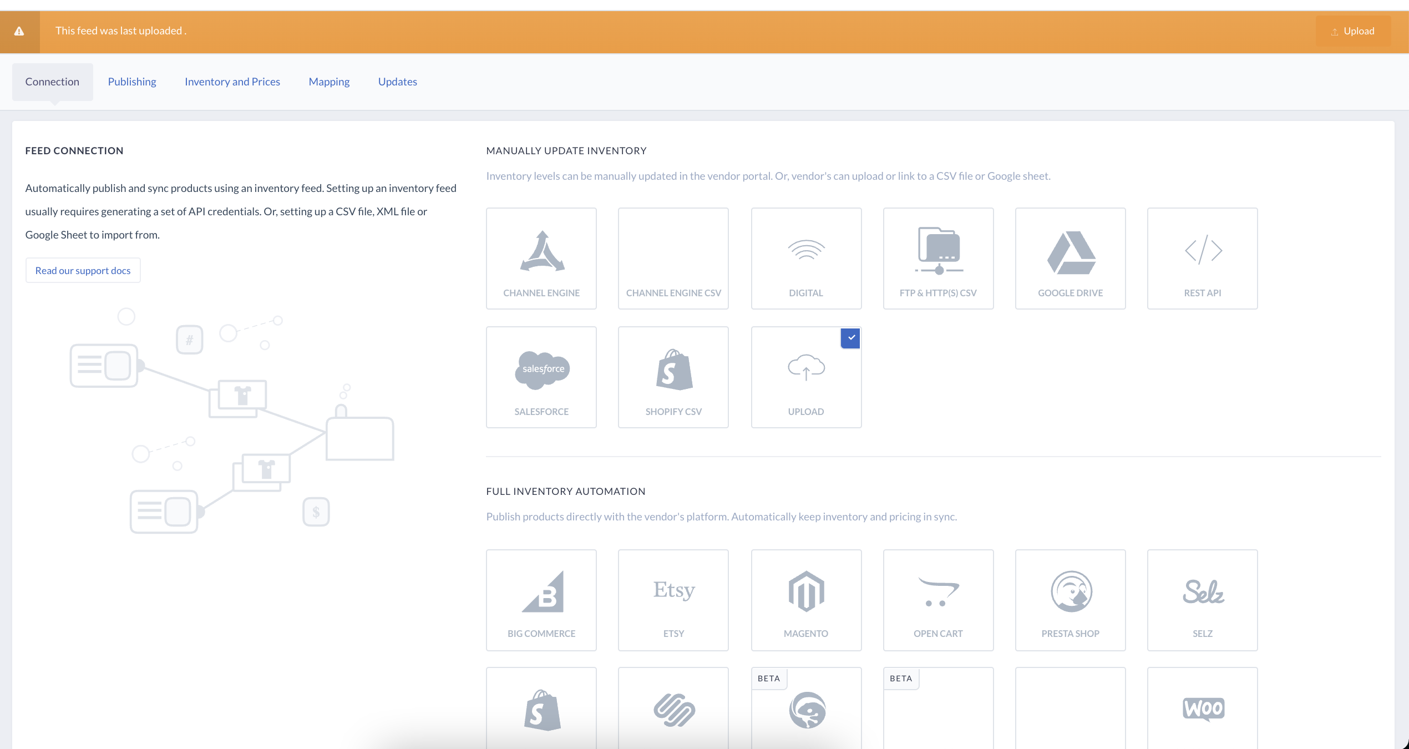Select the Channel Engine feed icon

(x=542, y=251)
